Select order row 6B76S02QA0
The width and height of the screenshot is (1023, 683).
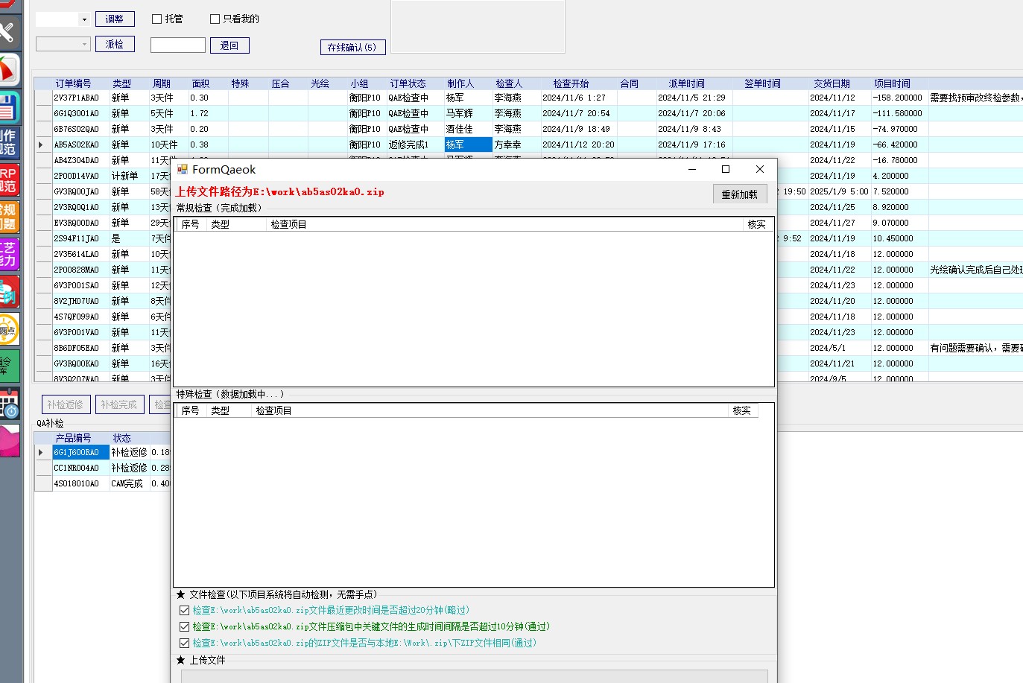(76, 129)
